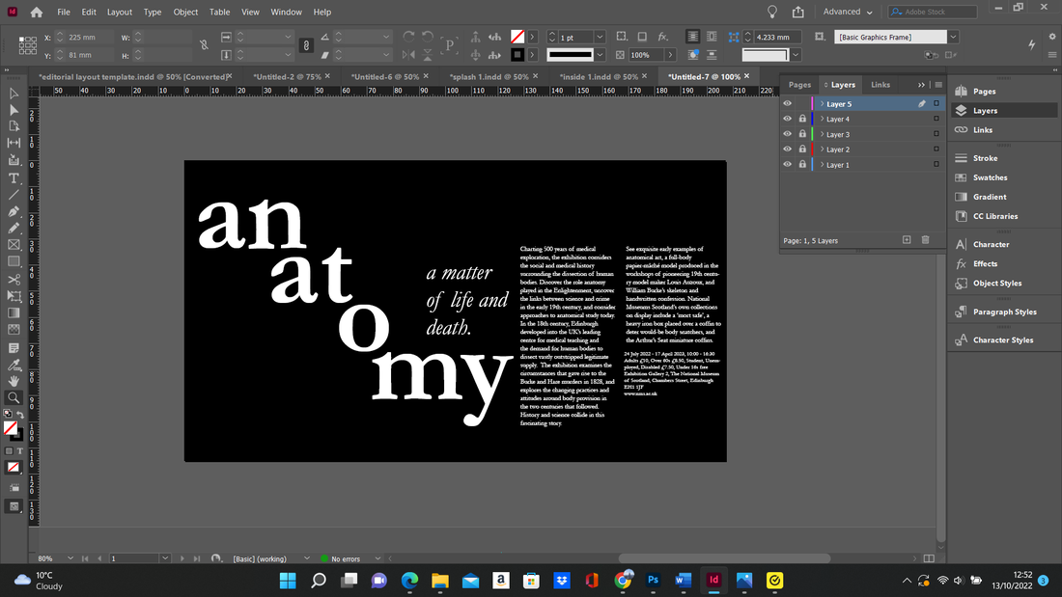Viewport: 1062px width, 597px height.
Task: Flip horizontal icon in control bar
Action: [x=408, y=55]
